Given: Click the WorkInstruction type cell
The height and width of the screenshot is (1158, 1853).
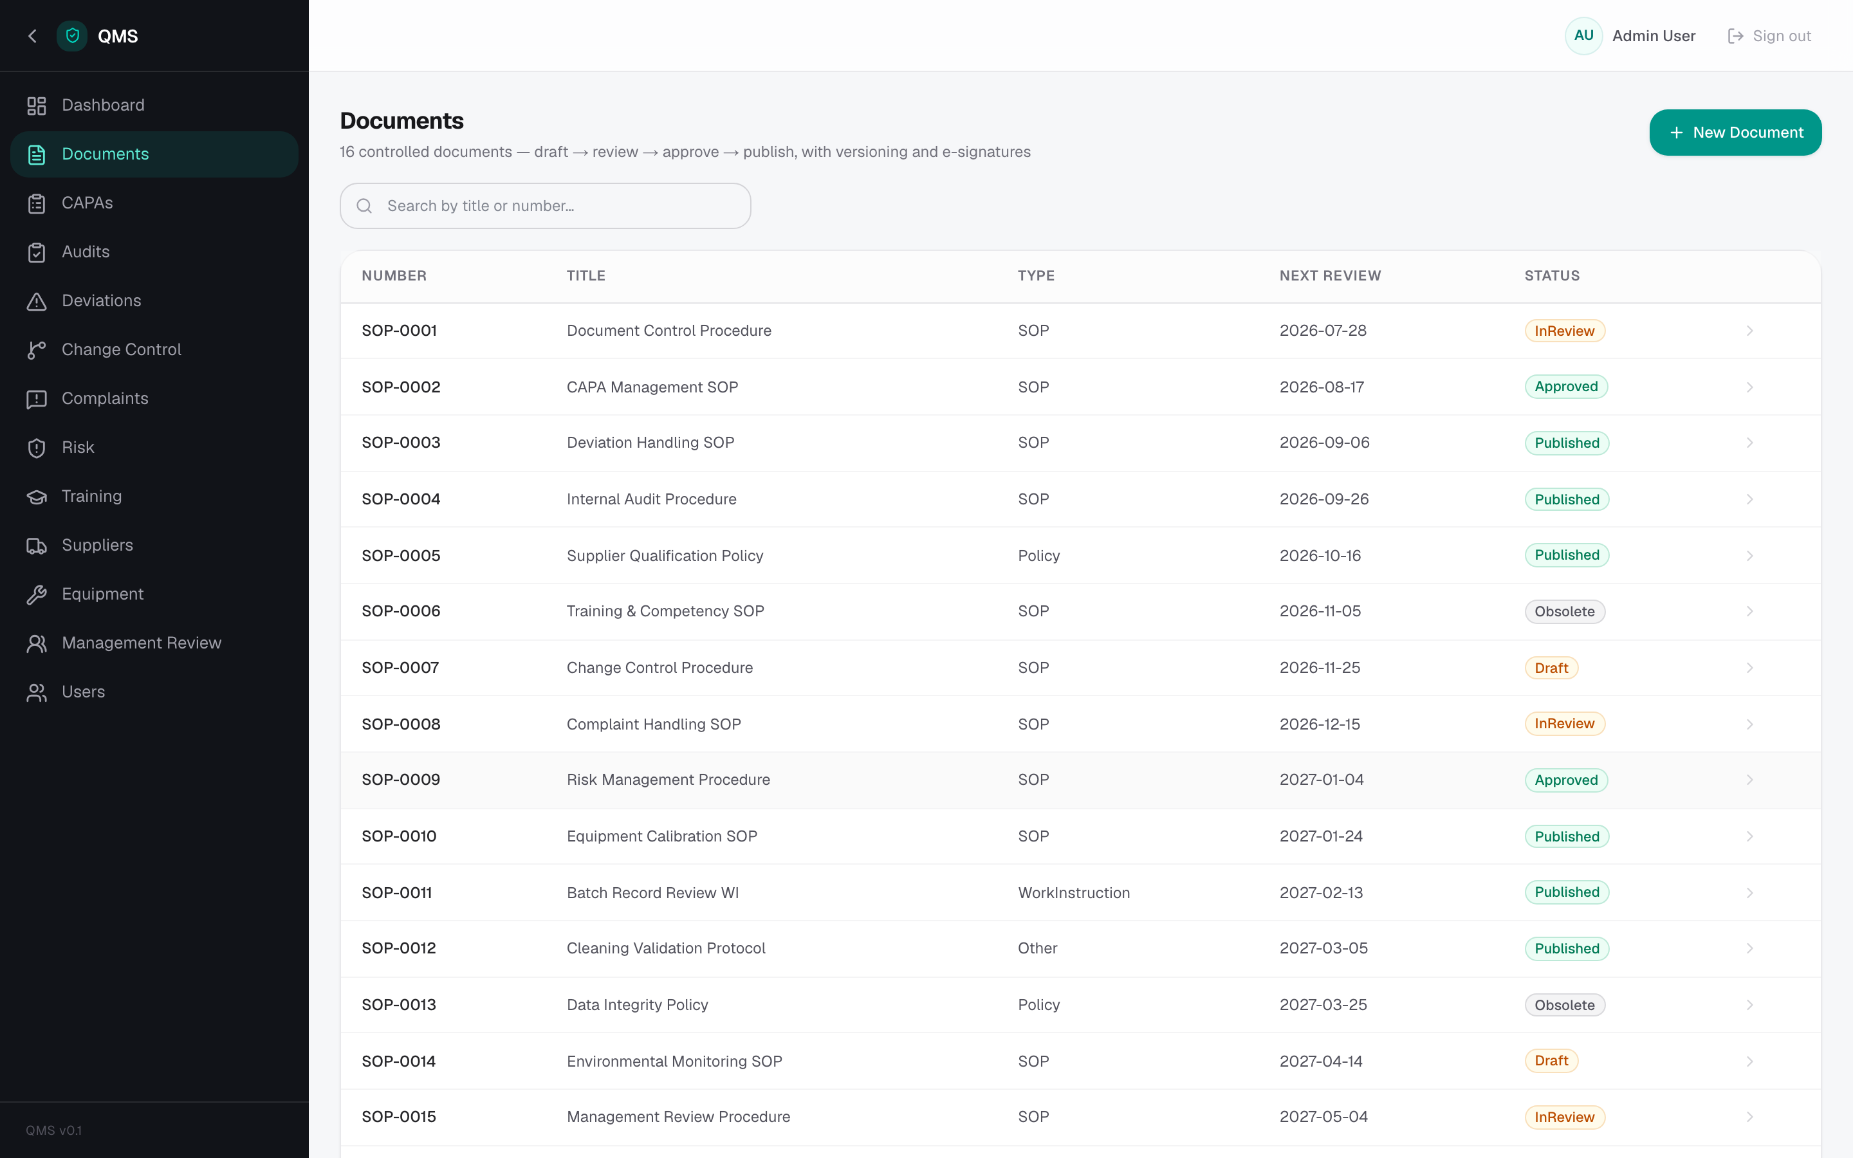Looking at the screenshot, I should pos(1073,892).
